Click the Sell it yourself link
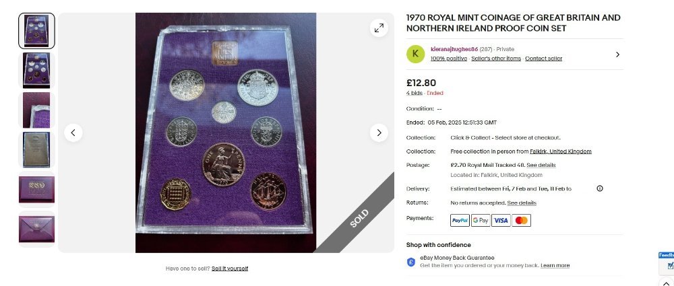 pos(230,269)
